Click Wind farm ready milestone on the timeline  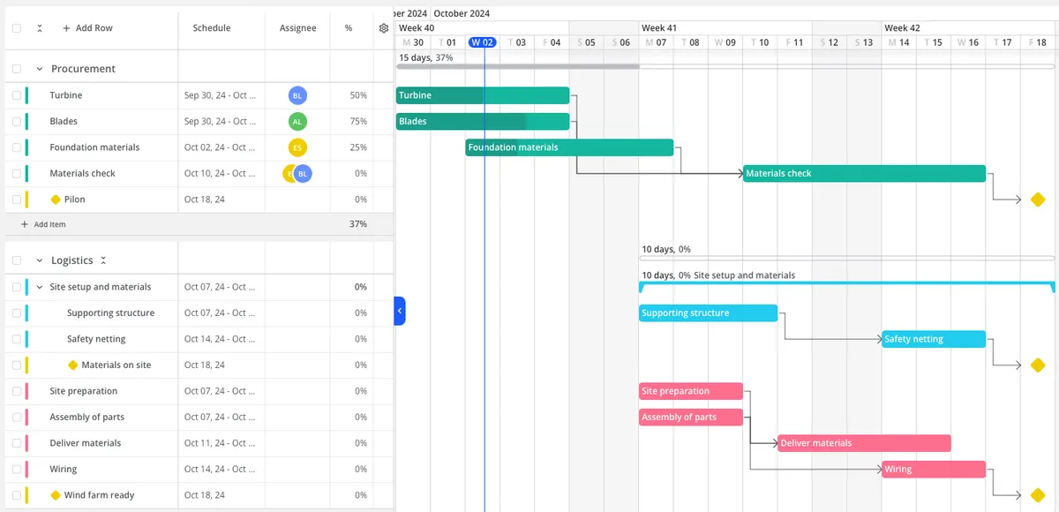click(1038, 495)
